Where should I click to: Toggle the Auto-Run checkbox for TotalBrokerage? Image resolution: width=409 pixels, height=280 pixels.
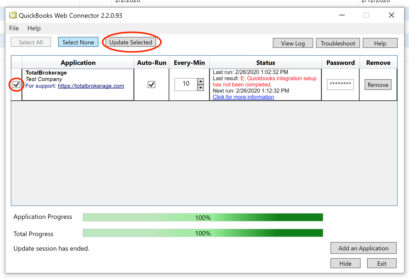[x=151, y=85]
